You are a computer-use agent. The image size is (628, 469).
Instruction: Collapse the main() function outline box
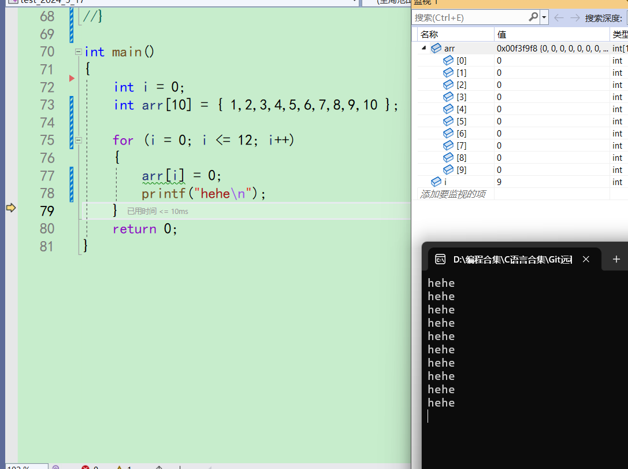pyautogui.click(x=79, y=51)
